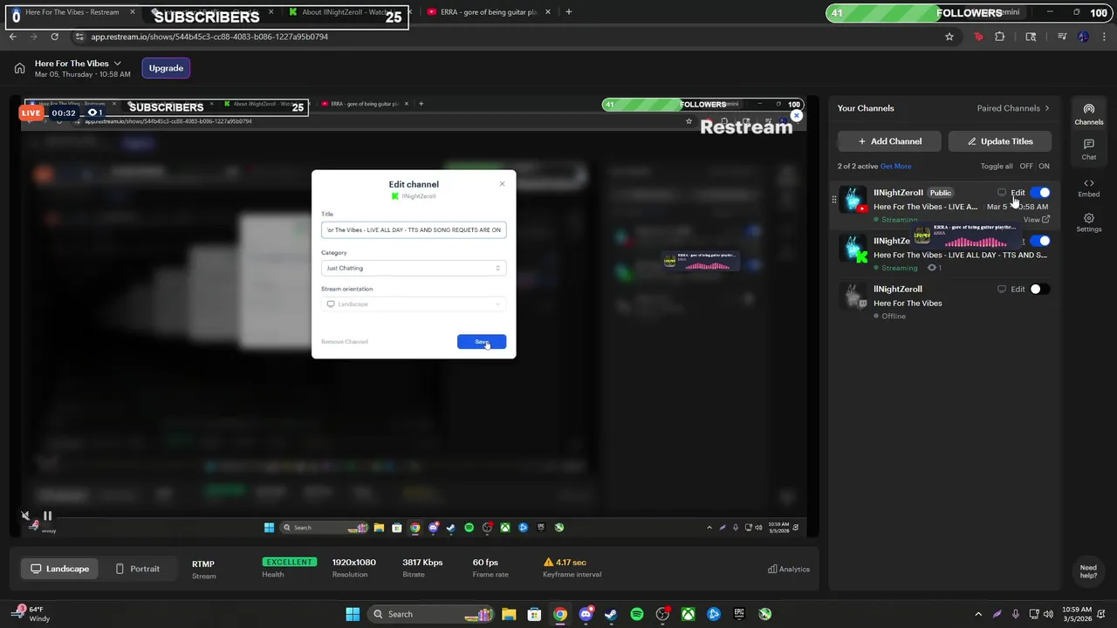Bookmark this page with the star icon
1117x628 pixels.
point(949,37)
